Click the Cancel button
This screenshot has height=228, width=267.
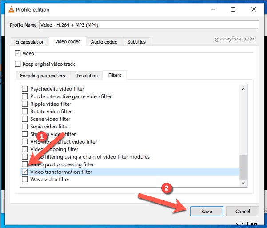click(243, 211)
